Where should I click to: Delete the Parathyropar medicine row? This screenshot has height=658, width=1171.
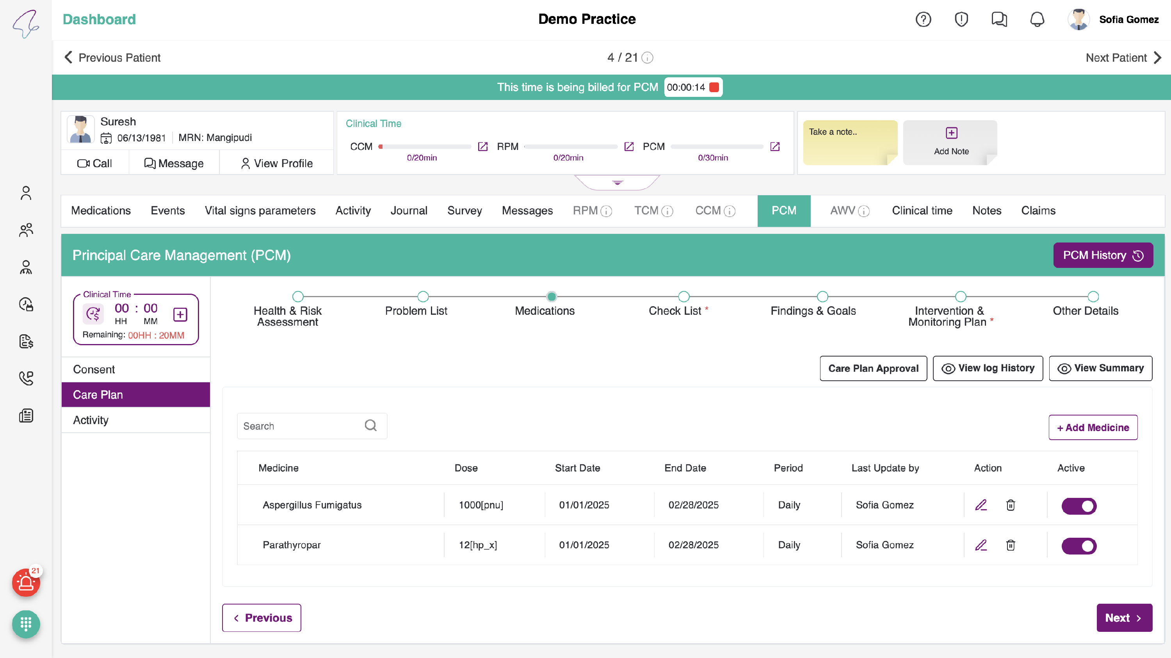pyautogui.click(x=1010, y=545)
